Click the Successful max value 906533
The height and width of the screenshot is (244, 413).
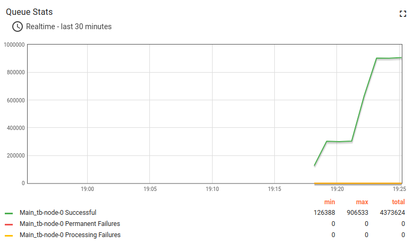point(358,213)
